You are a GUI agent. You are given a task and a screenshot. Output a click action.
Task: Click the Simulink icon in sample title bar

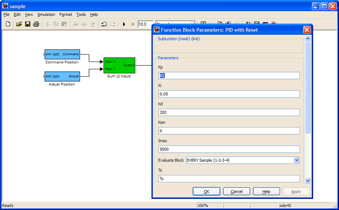pyautogui.click(x=5, y=6)
